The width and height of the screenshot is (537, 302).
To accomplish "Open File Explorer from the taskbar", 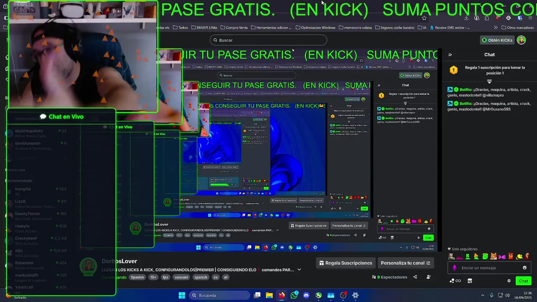I will click(x=269, y=295).
